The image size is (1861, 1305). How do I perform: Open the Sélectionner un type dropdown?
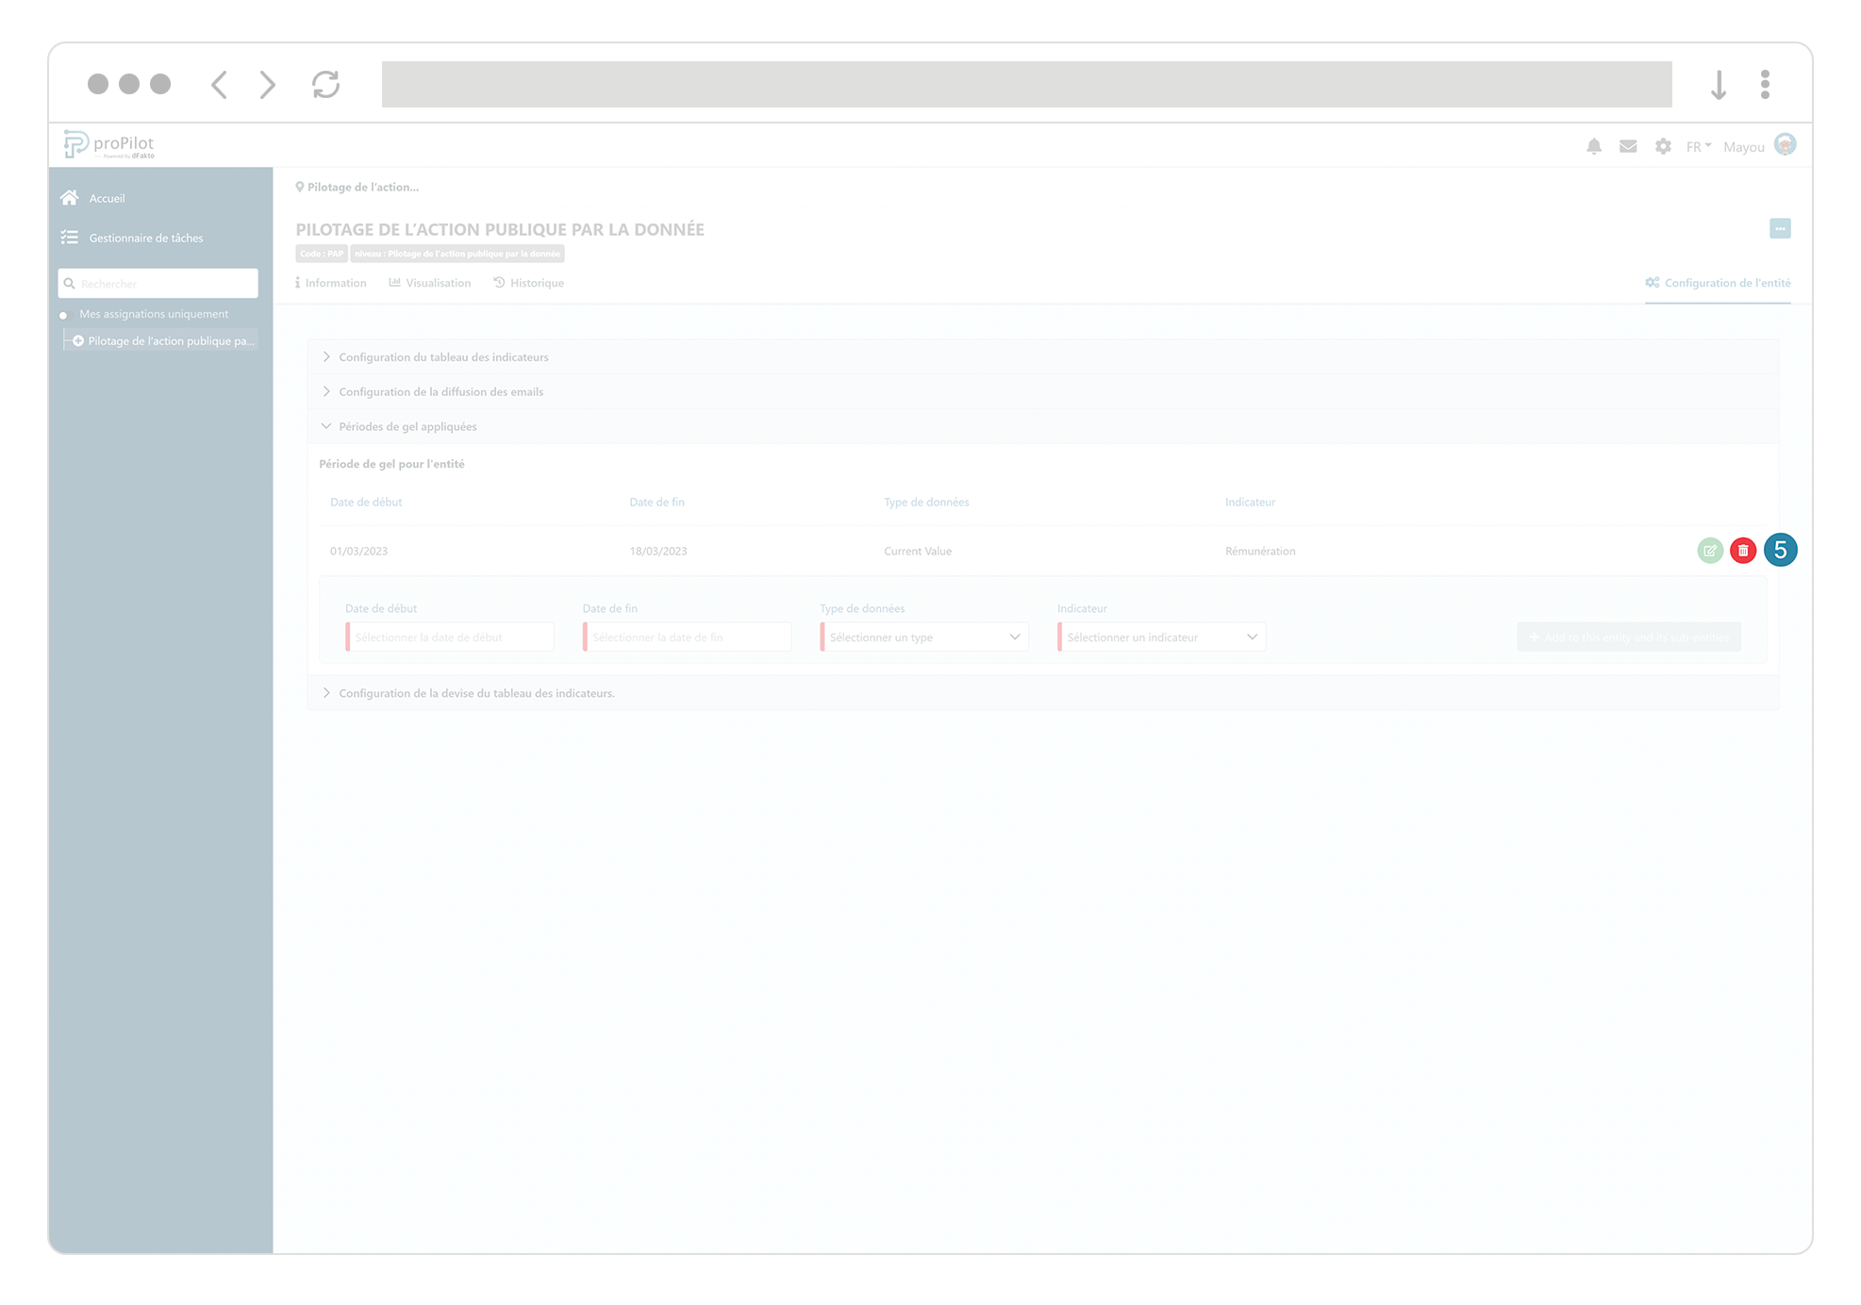coord(924,637)
